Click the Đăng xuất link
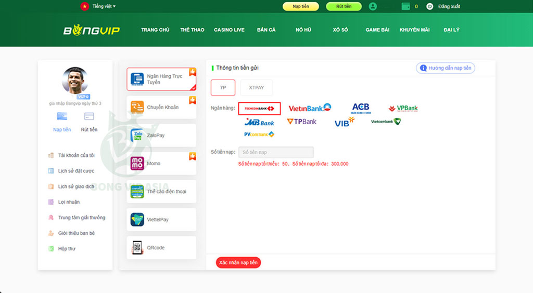This screenshot has width=533, height=293. (449, 6)
